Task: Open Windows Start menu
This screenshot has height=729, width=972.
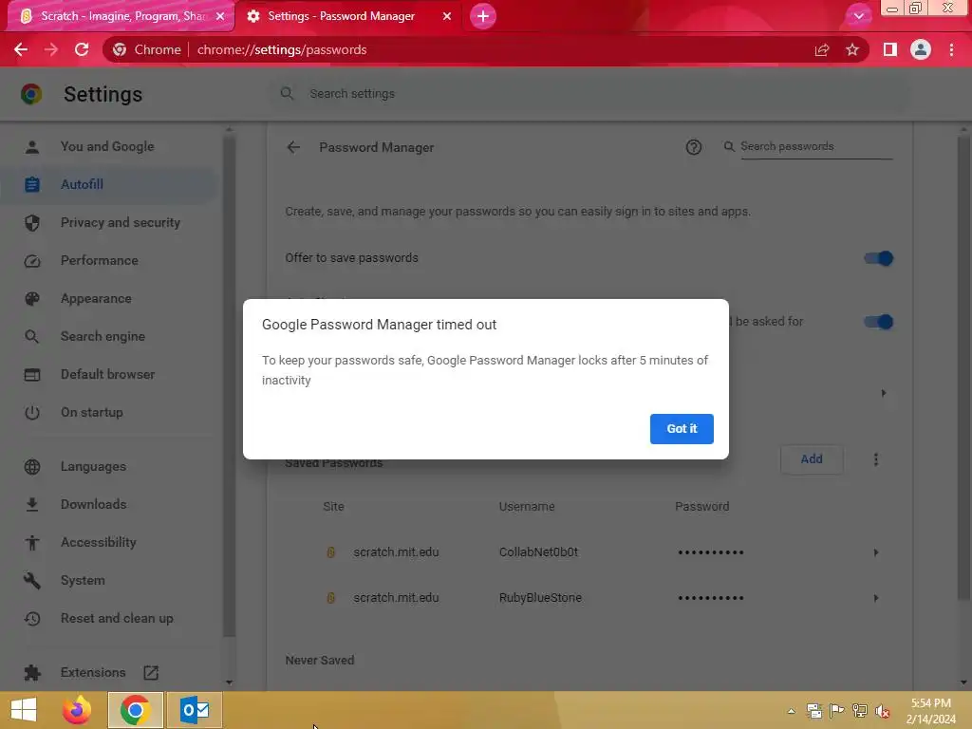Action: click(24, 710)
